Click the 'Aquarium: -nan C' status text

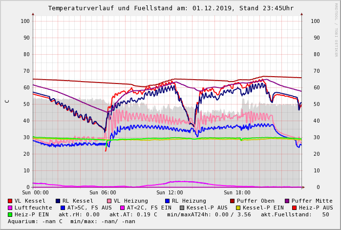pyautogui.click(x=35, y=221)
